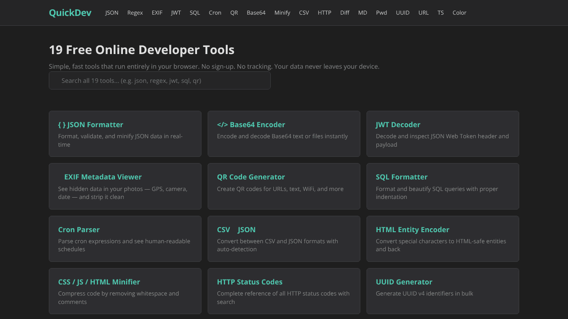Open Diff in the top navigation
568x319 pixels.
(x=345, y=13)
